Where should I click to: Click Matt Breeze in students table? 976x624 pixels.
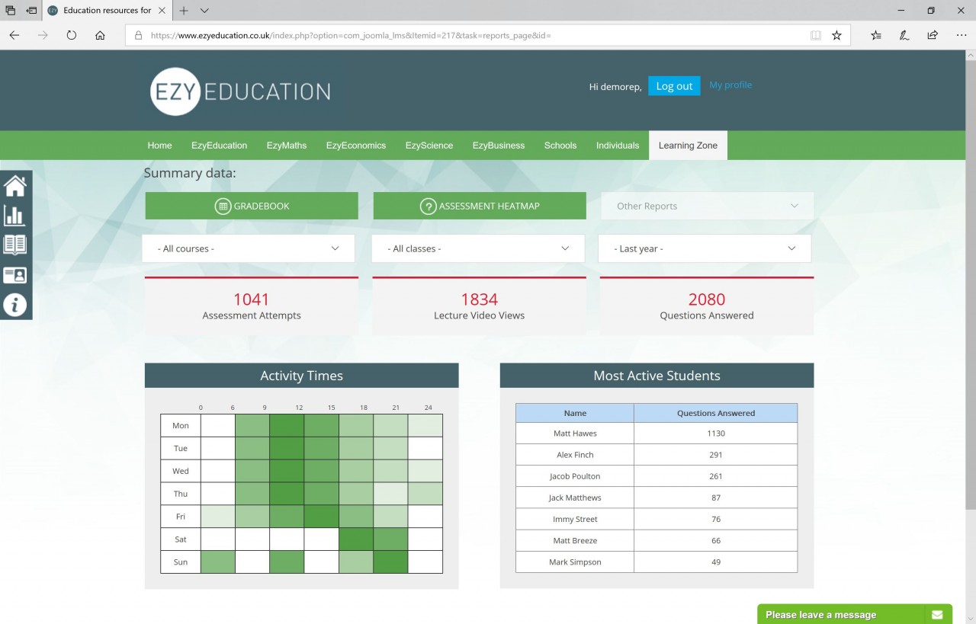(x=575, y=540)
